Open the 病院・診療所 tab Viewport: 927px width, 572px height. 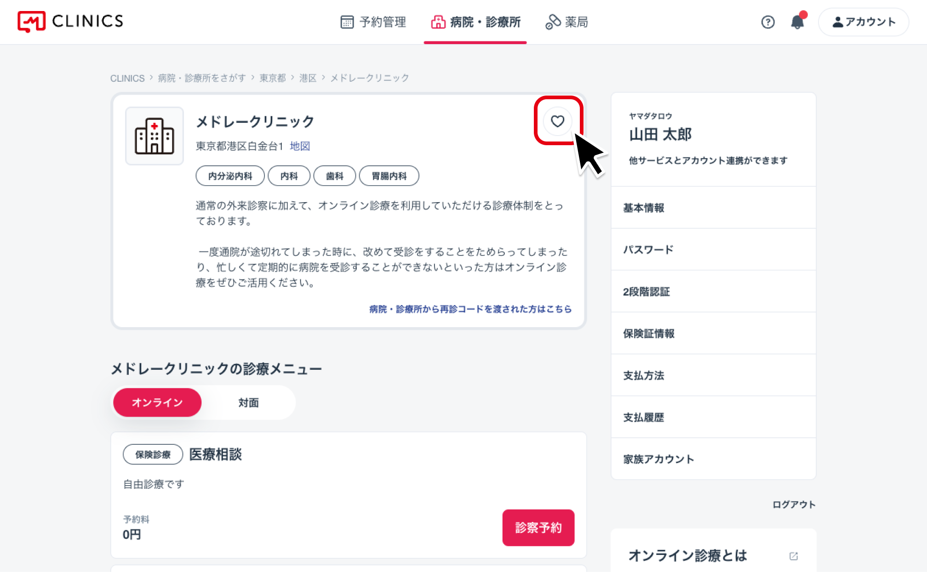tap(475, 22)
